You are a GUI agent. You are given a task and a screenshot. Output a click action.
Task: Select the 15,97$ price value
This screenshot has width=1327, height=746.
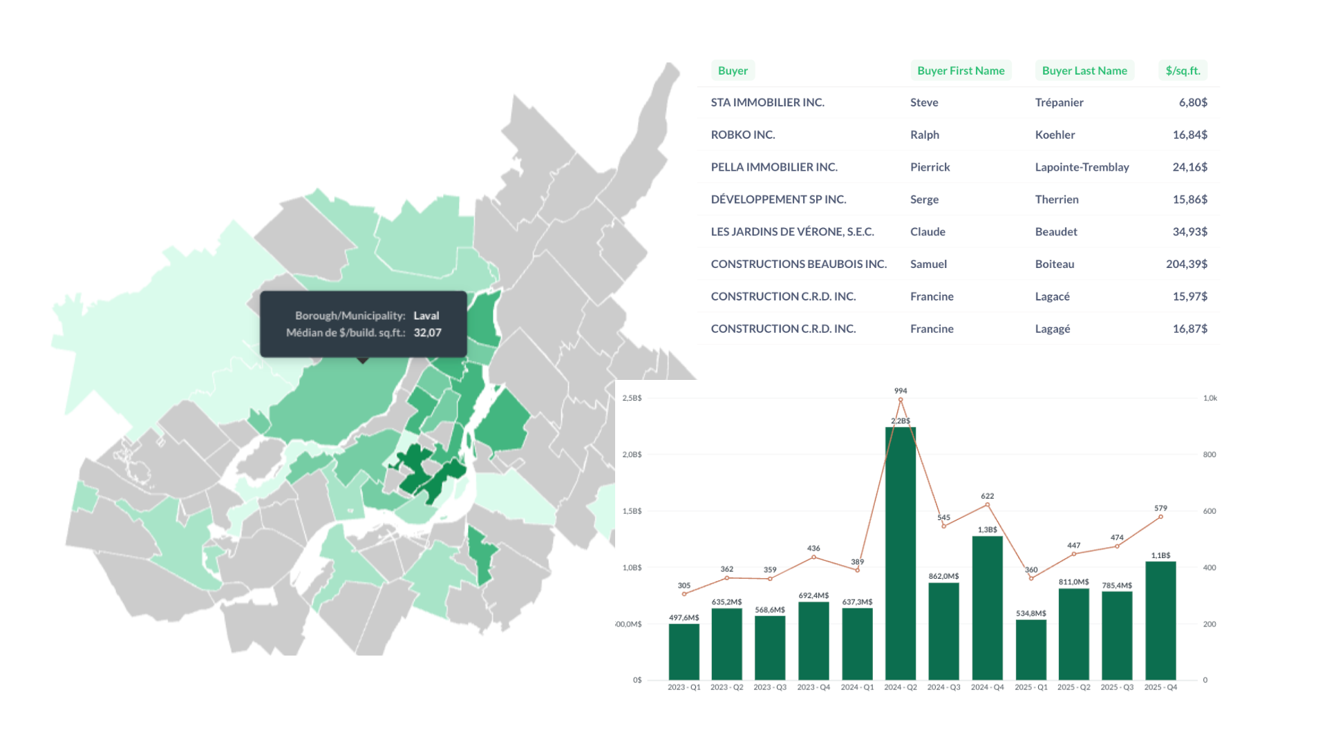tap(1189, 296)
